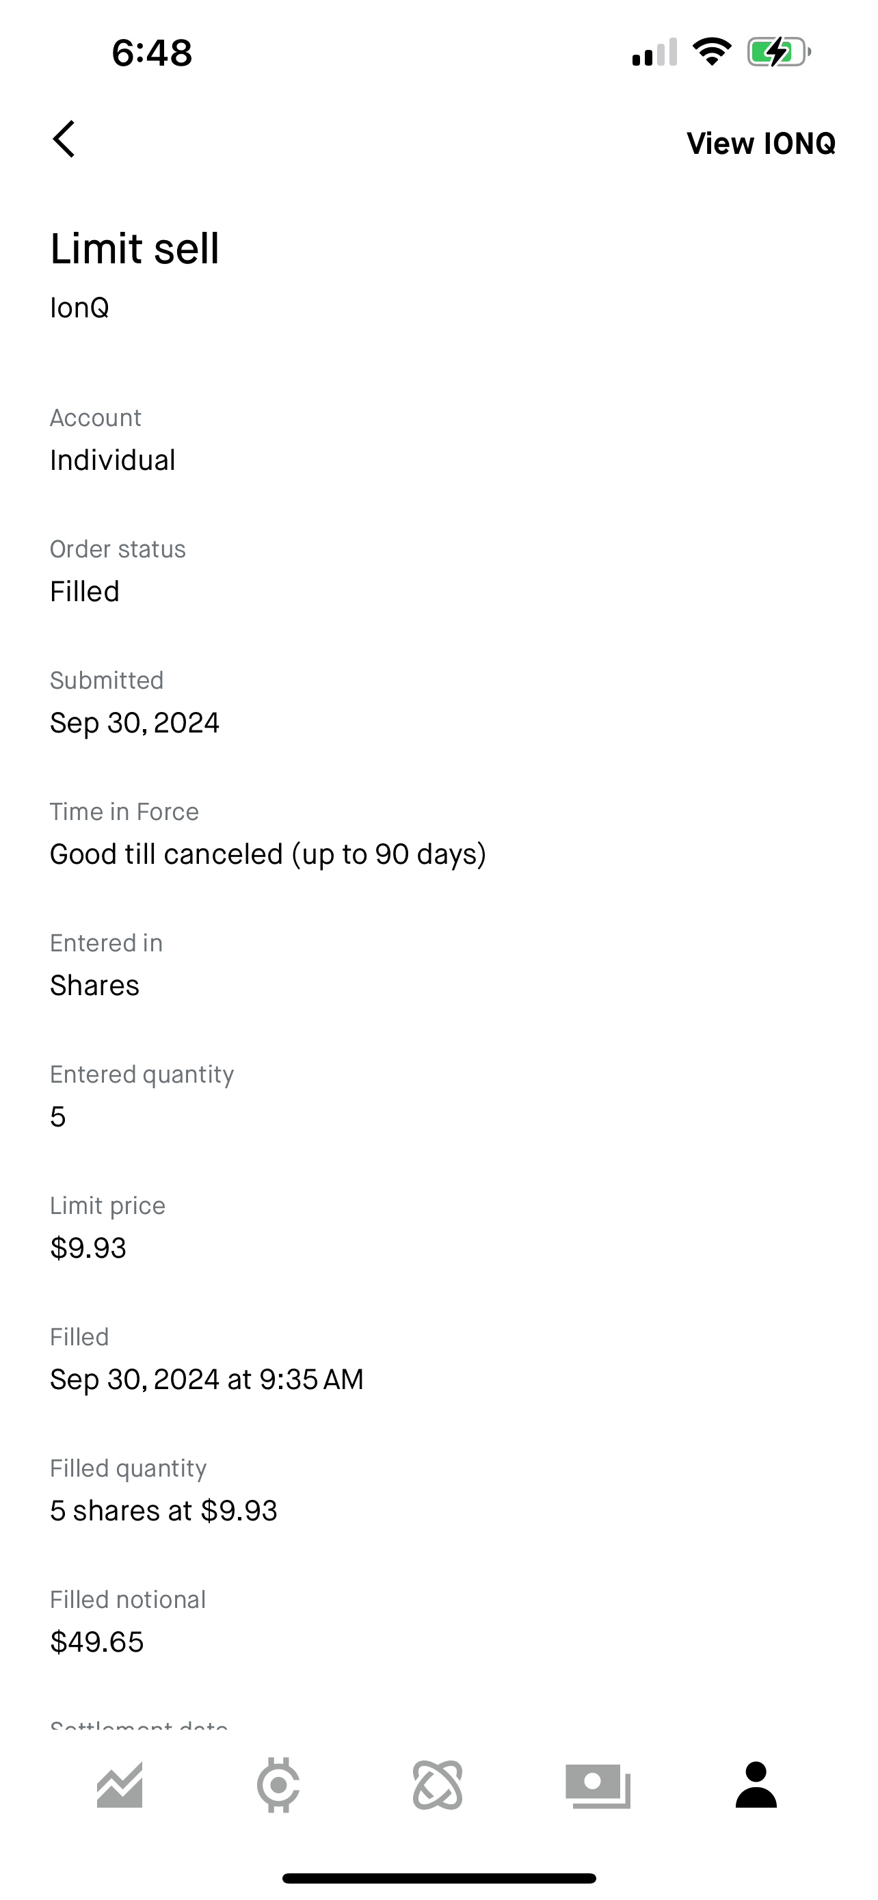This screenshot has width=878, height=1900.
Task: Tap the charging battery indicator
Action: pos(778,53)
